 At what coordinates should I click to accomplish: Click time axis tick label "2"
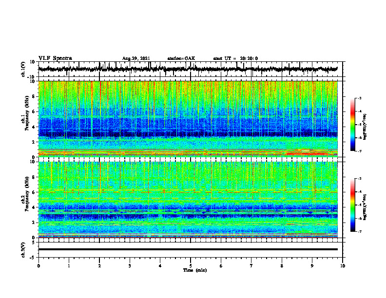pyautogui.click(x=99, y=266)
